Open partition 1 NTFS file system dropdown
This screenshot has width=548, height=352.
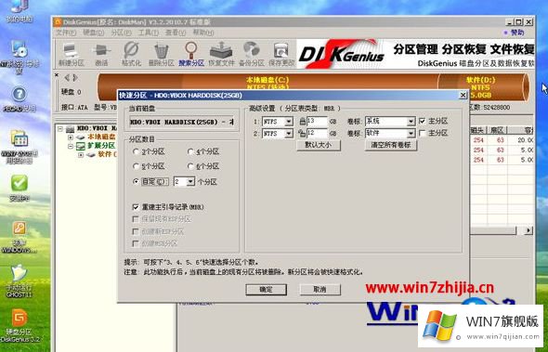click(x=289, y=122)
